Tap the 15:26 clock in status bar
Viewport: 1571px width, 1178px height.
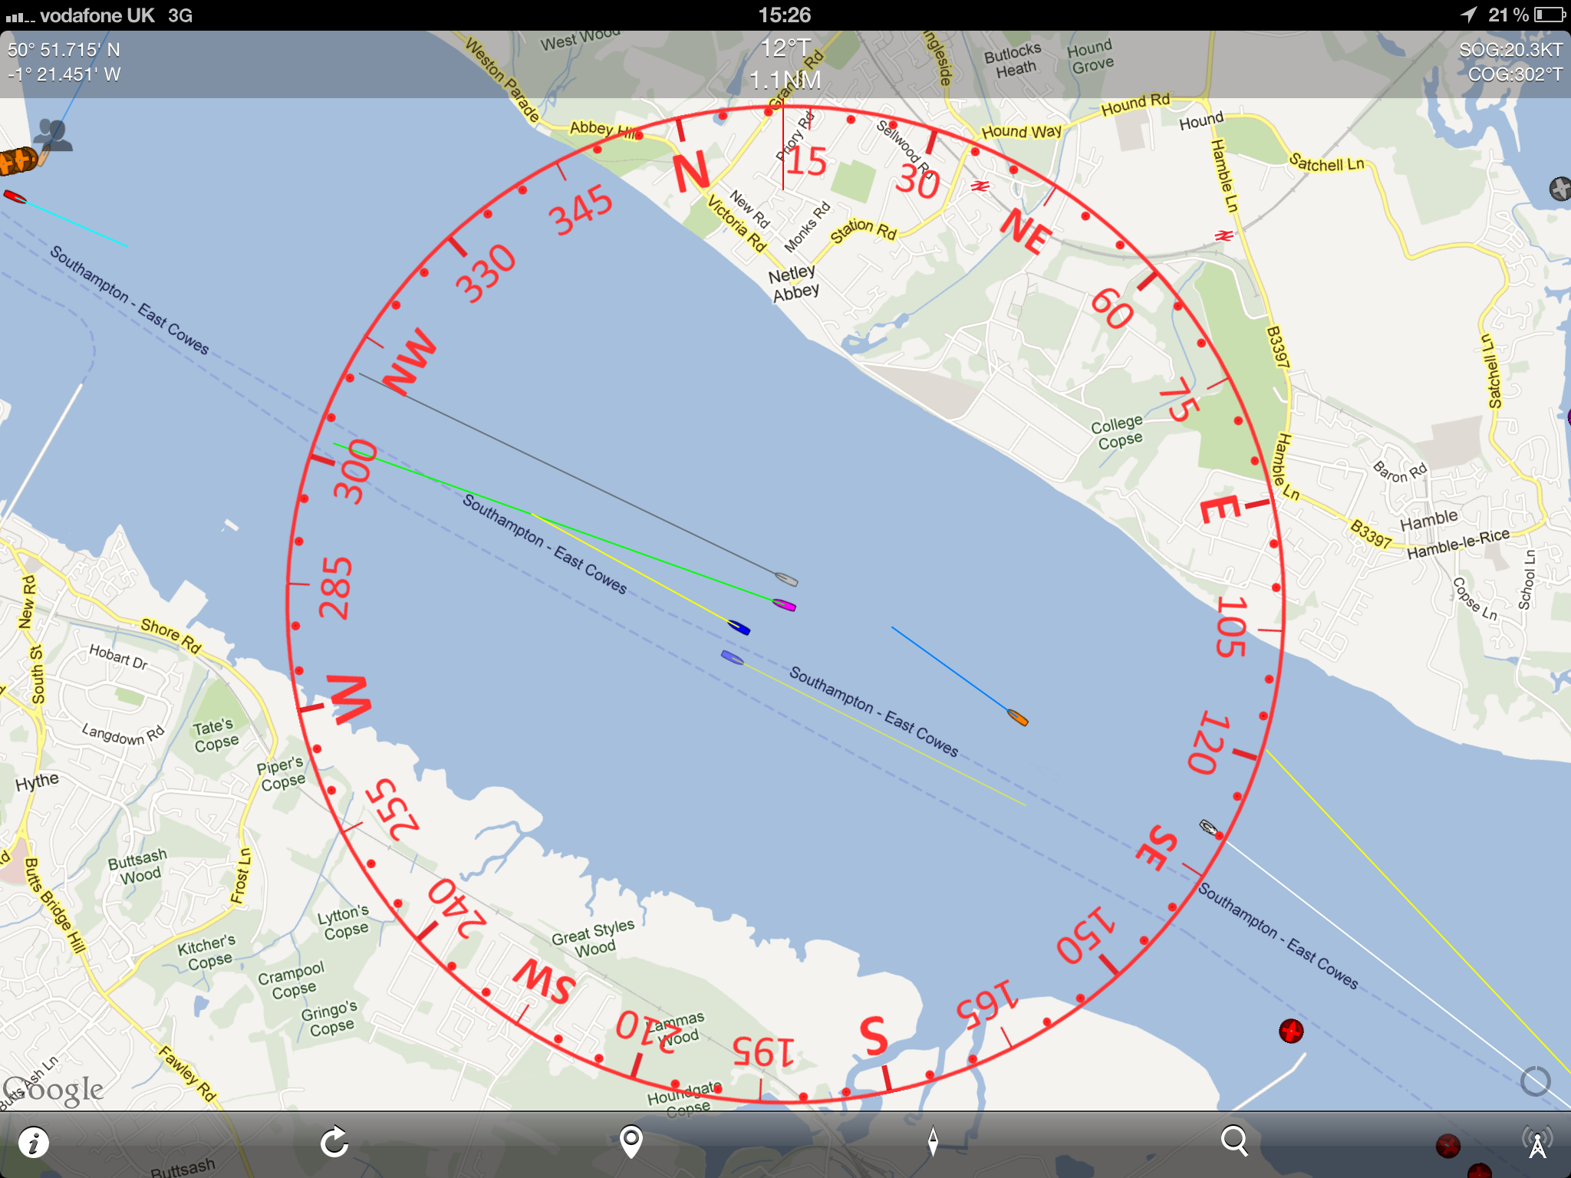(x=785, y=15)
